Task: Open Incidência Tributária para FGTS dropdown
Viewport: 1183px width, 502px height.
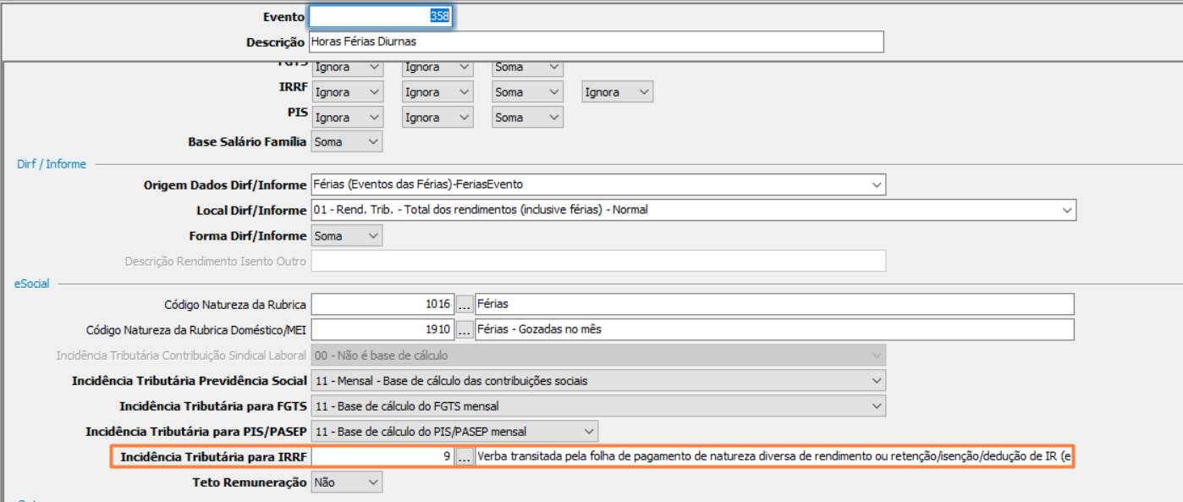Action: tap(597, 406)
